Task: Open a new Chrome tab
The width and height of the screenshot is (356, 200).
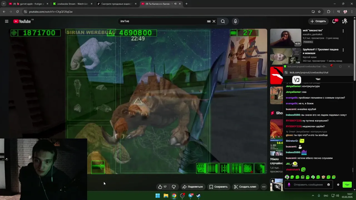Action: click(186, 4)
